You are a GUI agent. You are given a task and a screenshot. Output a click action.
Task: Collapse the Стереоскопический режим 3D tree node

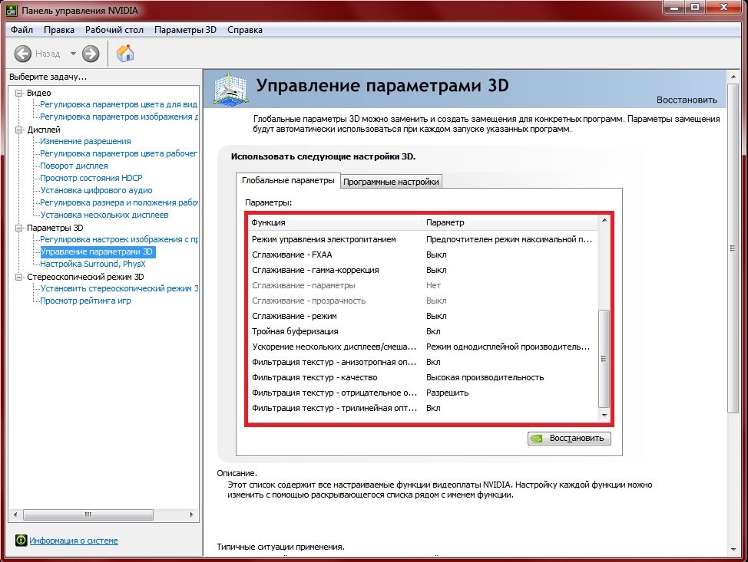(18, 277)
